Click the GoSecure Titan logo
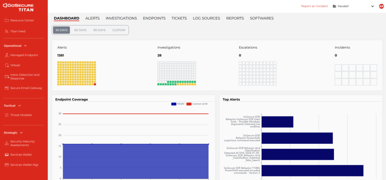 (18, 7)
